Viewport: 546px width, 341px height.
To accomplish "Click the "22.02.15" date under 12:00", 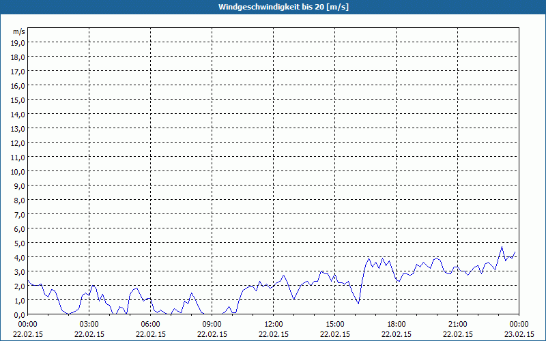I will pyautogui.click(x=274, y=334).
